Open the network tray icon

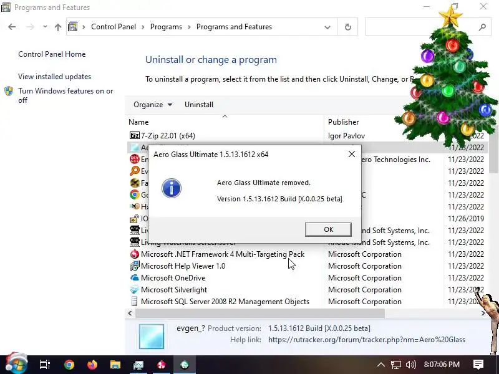tap(396, 365)
